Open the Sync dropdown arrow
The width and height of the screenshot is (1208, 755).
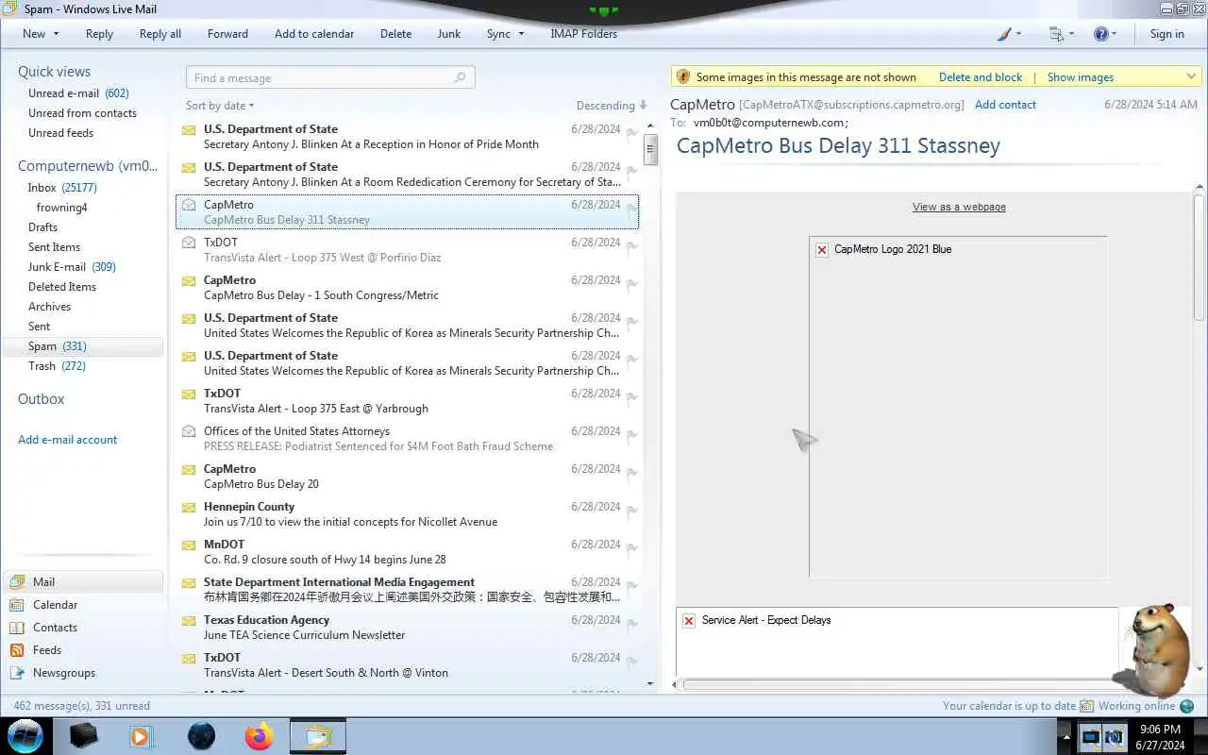click(520, 34)
